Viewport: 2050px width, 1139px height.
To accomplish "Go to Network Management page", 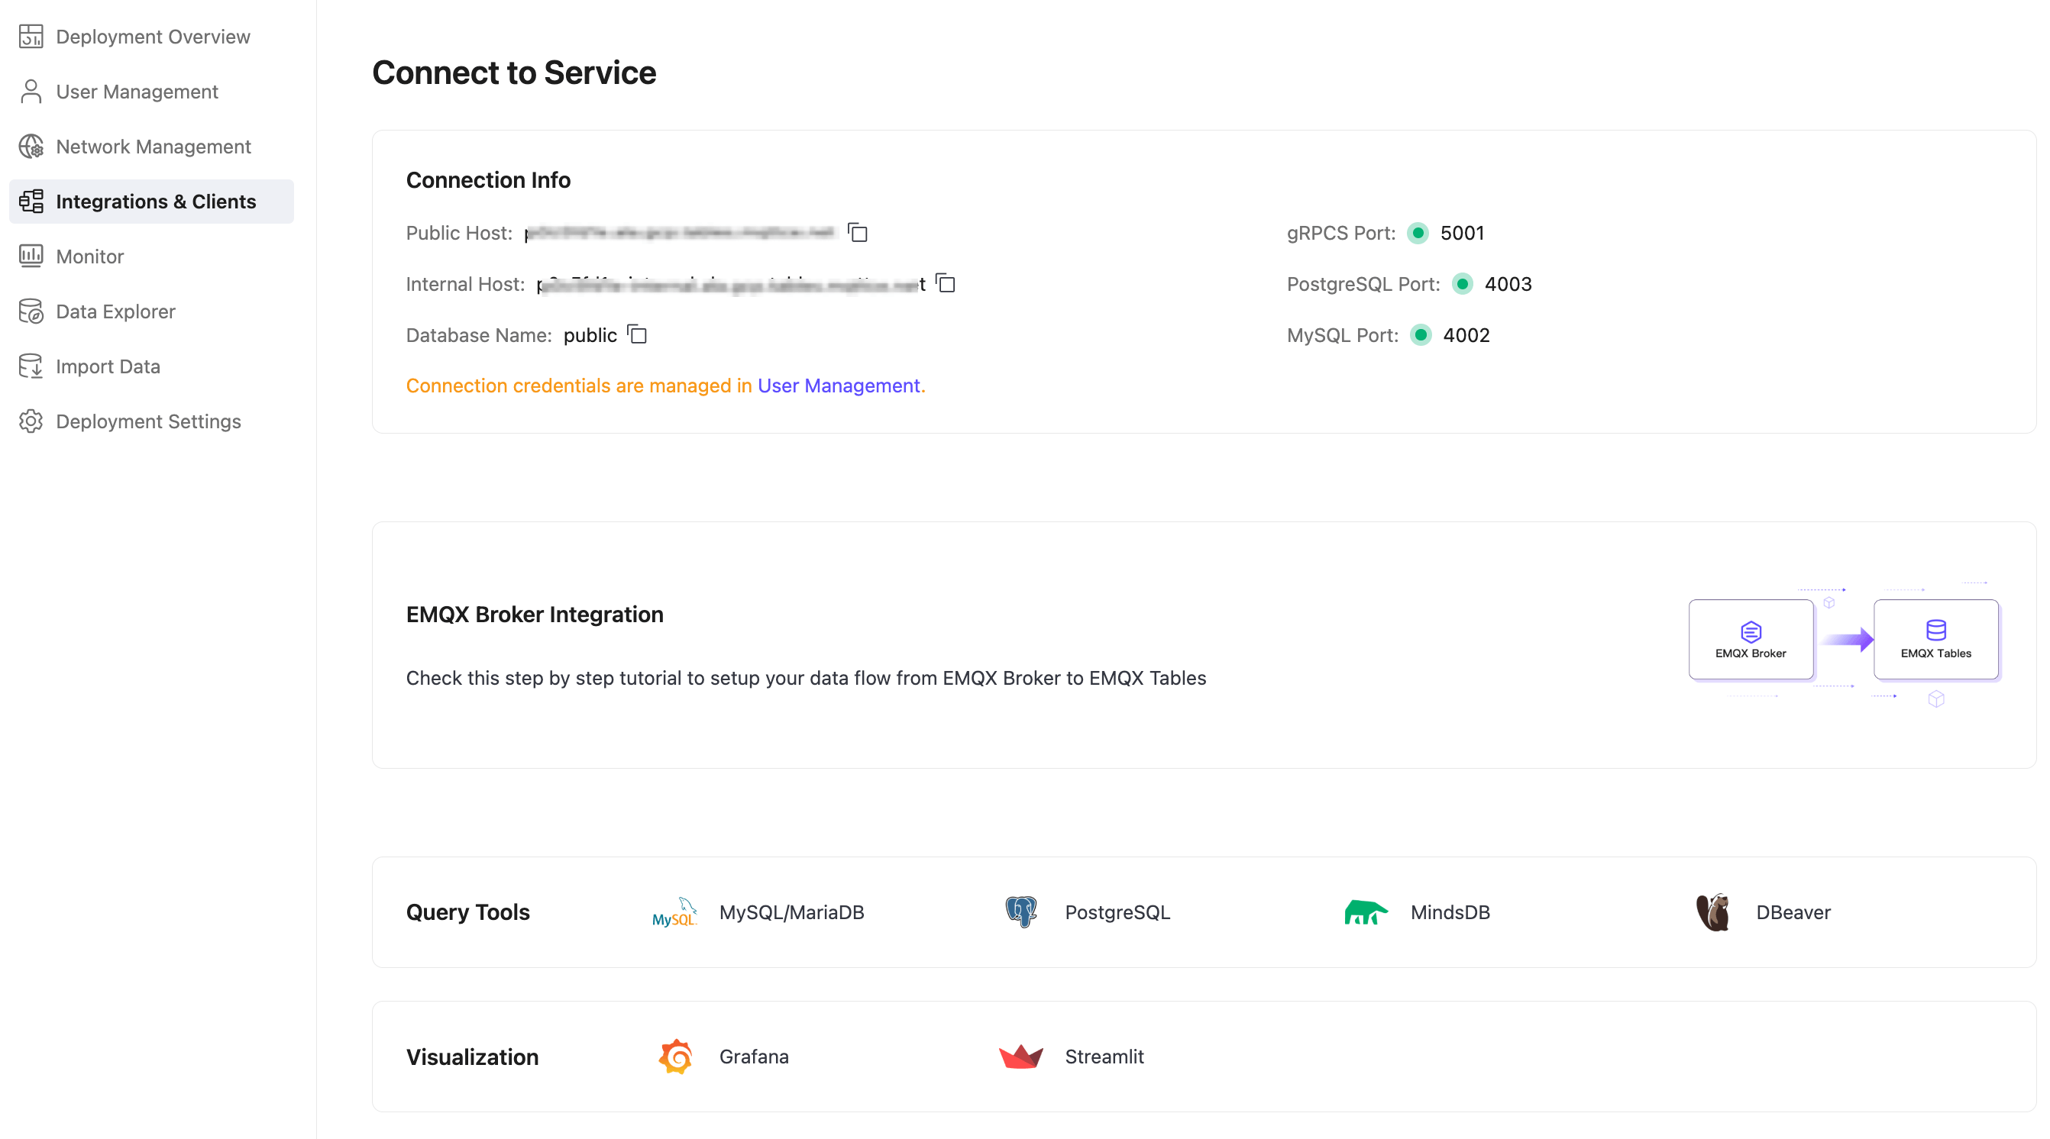I will click(x=151, y=147).
